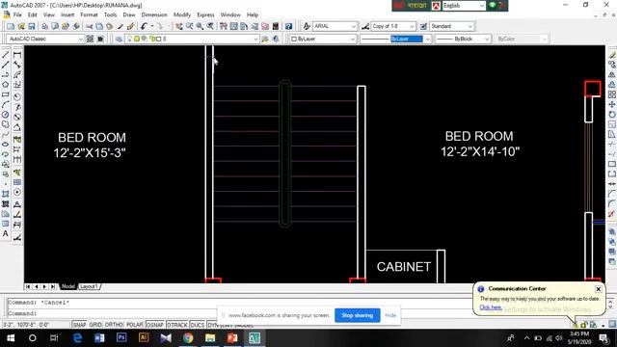Click the Erase tool in Modify toolbar
The width and height of the screenshot is (617, 347).
click(x=612, y=55)
